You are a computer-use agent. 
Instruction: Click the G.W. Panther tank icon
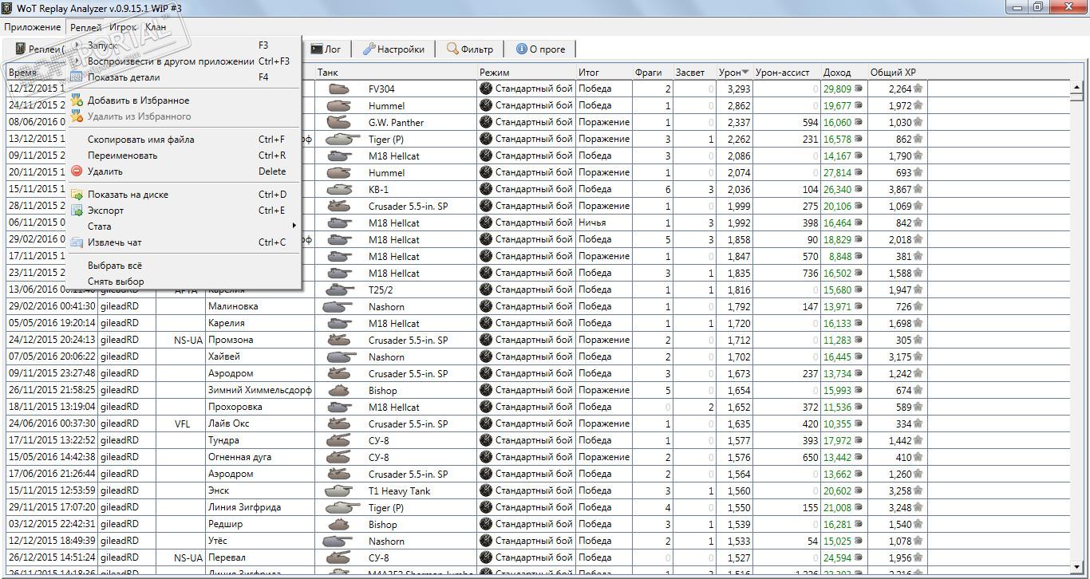[x=340, y=123]
